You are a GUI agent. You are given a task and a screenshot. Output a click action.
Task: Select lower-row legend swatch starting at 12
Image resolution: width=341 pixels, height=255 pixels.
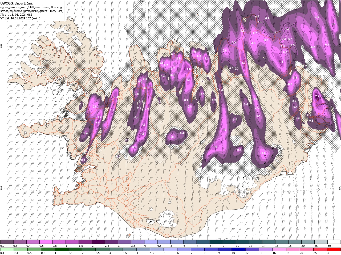tap(252, 249)
